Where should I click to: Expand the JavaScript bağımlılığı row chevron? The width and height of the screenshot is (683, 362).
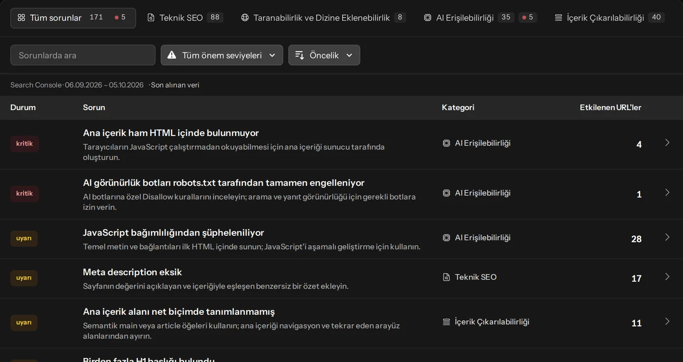click(667, 237)
